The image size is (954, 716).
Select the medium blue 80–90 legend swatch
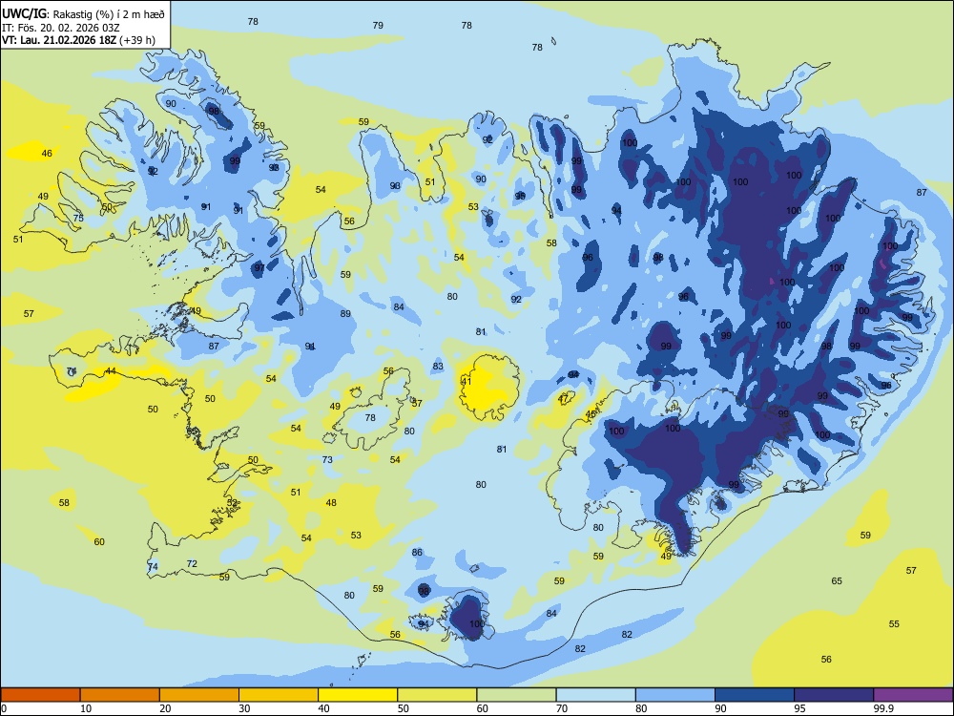(675, 695)
